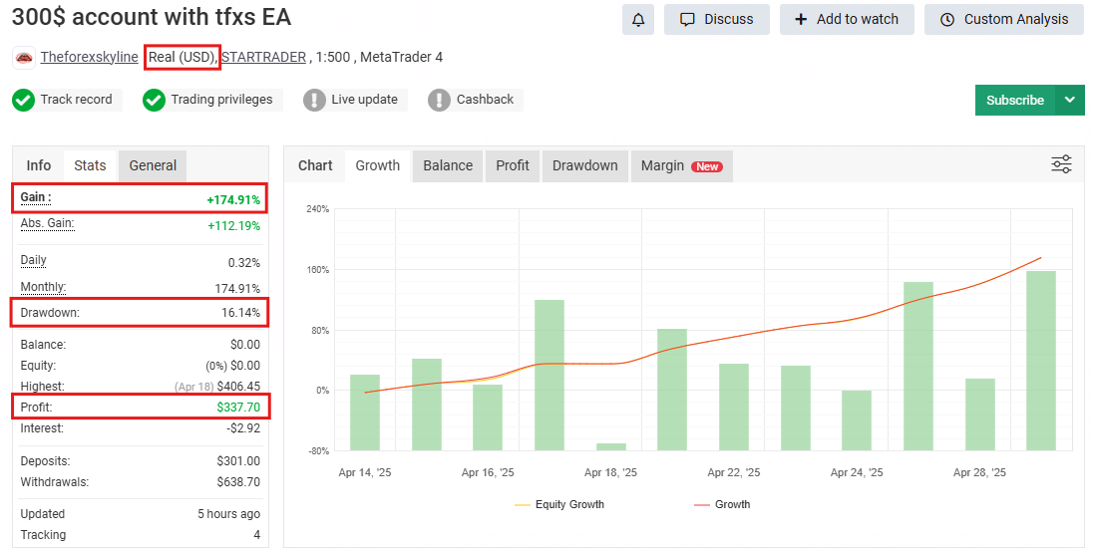Viewport: 1093px width, 550px height.
Task: Open the STARTRADER broker link
Action: (263, 57)
